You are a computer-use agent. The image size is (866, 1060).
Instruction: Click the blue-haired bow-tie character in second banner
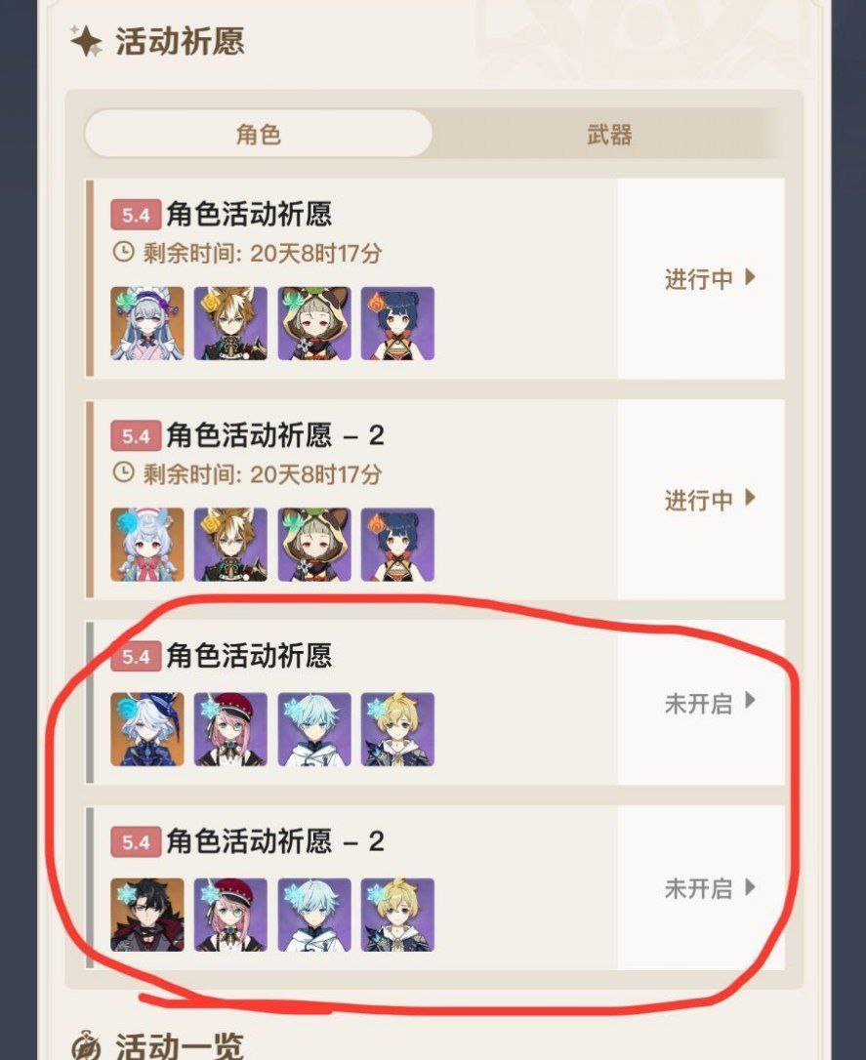coord(147,545)
